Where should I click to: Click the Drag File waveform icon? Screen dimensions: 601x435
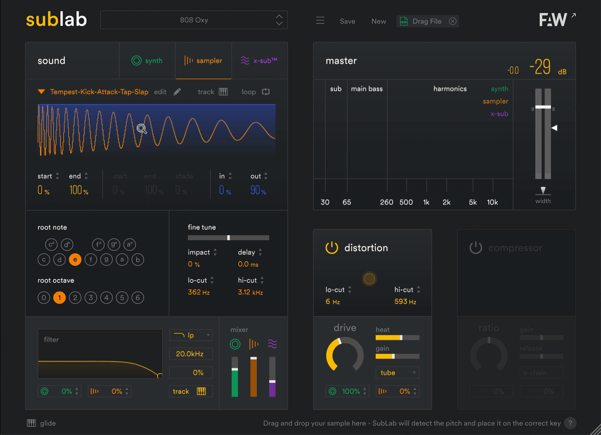tap(404, 21)
